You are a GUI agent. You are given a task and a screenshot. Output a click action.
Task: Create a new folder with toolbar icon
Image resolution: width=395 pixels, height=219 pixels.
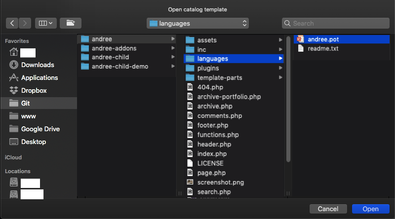tap(71, 23)
